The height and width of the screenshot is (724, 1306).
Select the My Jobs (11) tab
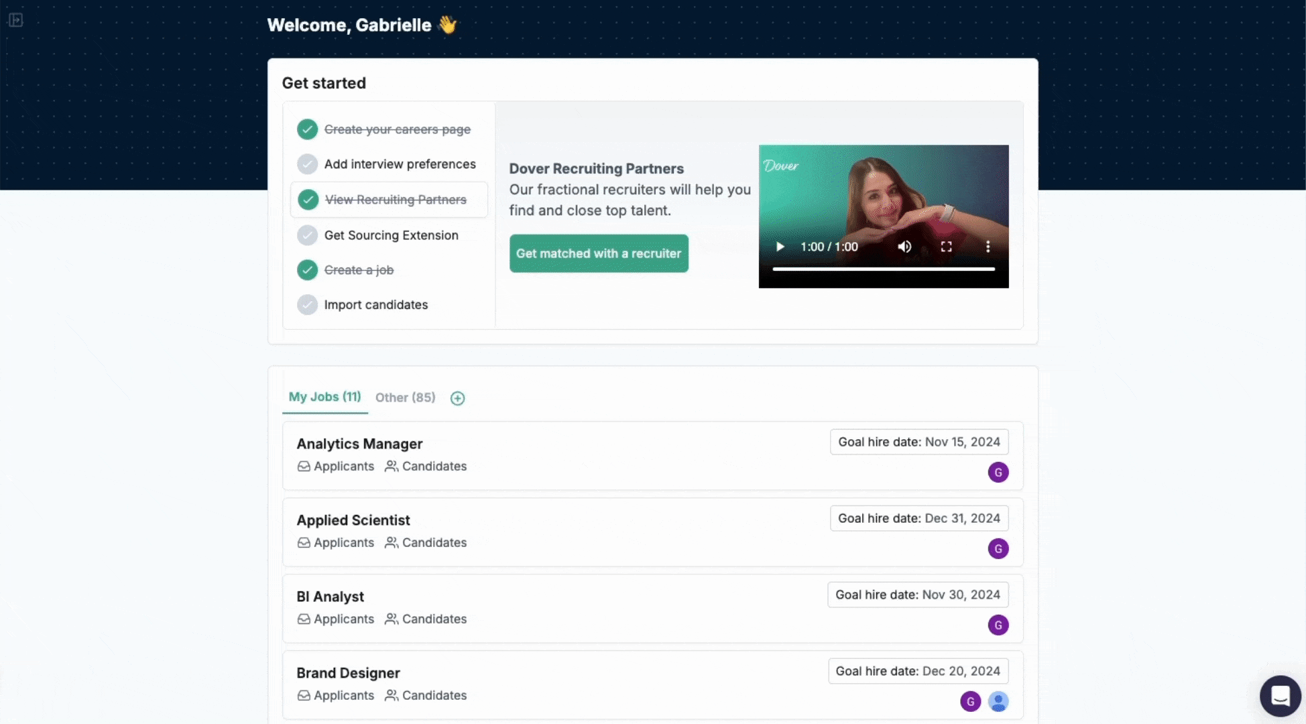(x=324, y=397)
